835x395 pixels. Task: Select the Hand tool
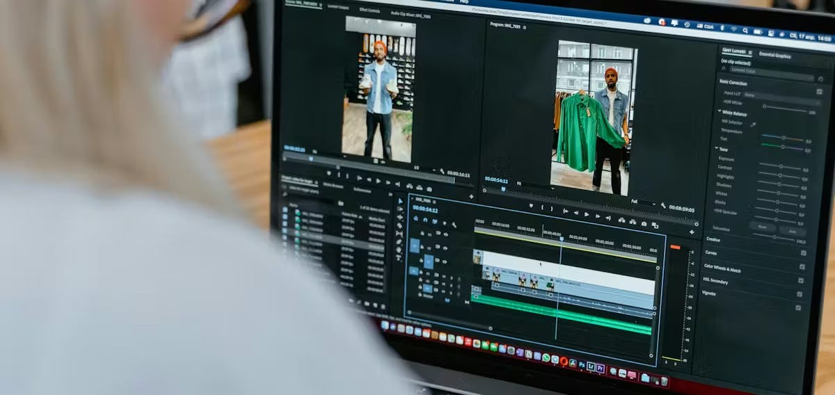(399, 250)
